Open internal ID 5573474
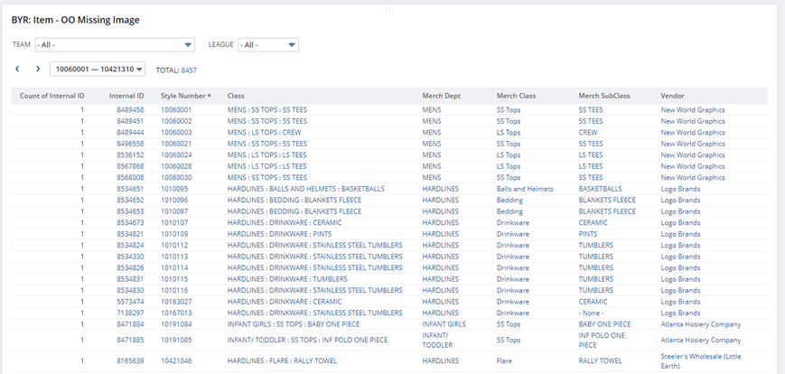The width and height of the screenshot is (785, 374). pyautogui.click(x=131, y=302)
